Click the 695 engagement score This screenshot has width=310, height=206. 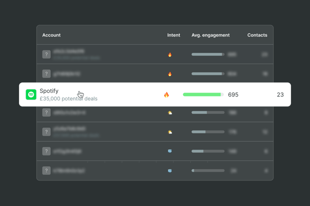click(233, 94)
